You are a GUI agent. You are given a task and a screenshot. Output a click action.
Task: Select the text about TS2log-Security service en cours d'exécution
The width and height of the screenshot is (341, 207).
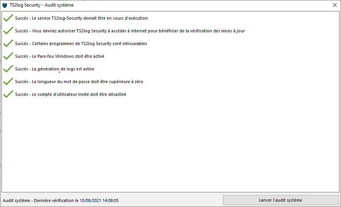81,18
